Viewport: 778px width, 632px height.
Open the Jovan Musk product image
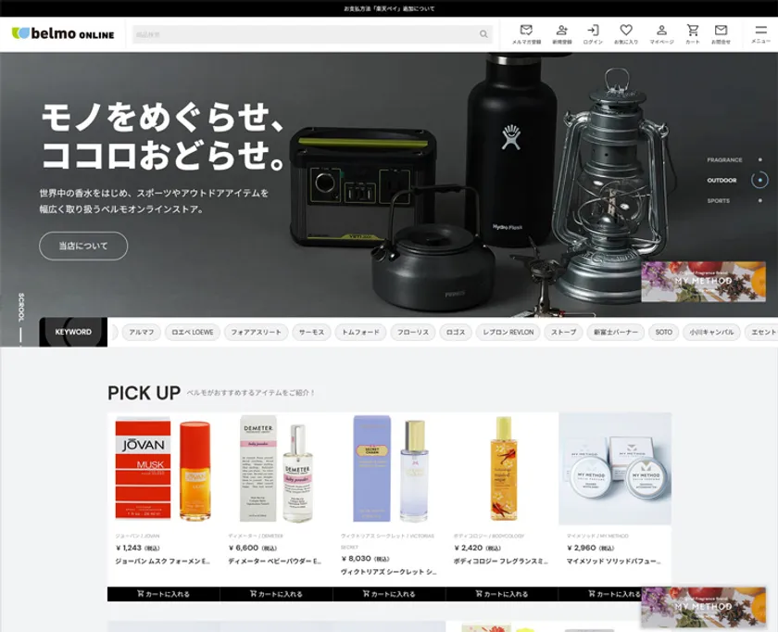click(x=164, y=469)
